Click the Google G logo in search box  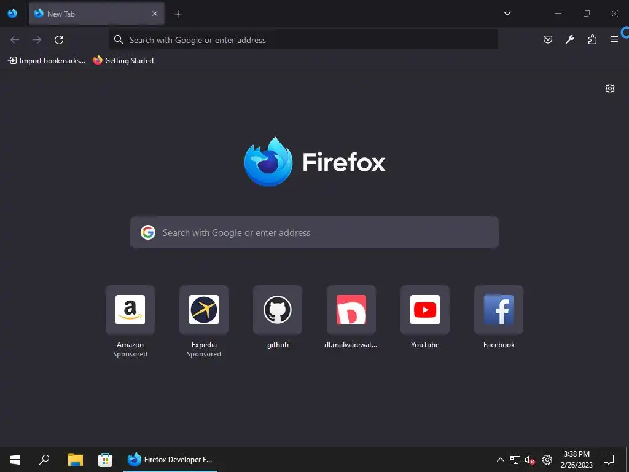148,232
